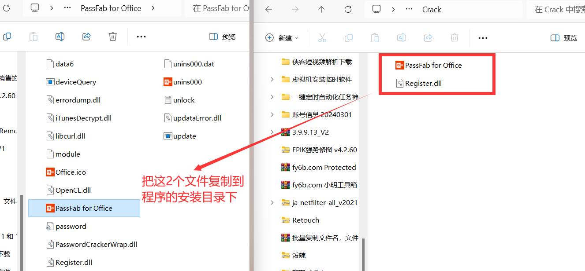The width and height of the screenshot is (585, 271).
Task: Toggle the 预览 preview pane in Crack window
Action: [x=564, y=38]
